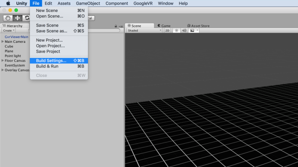
Task: Click Save Scene as menu entry
Action: pyautogui.click(x=51, y=31)
